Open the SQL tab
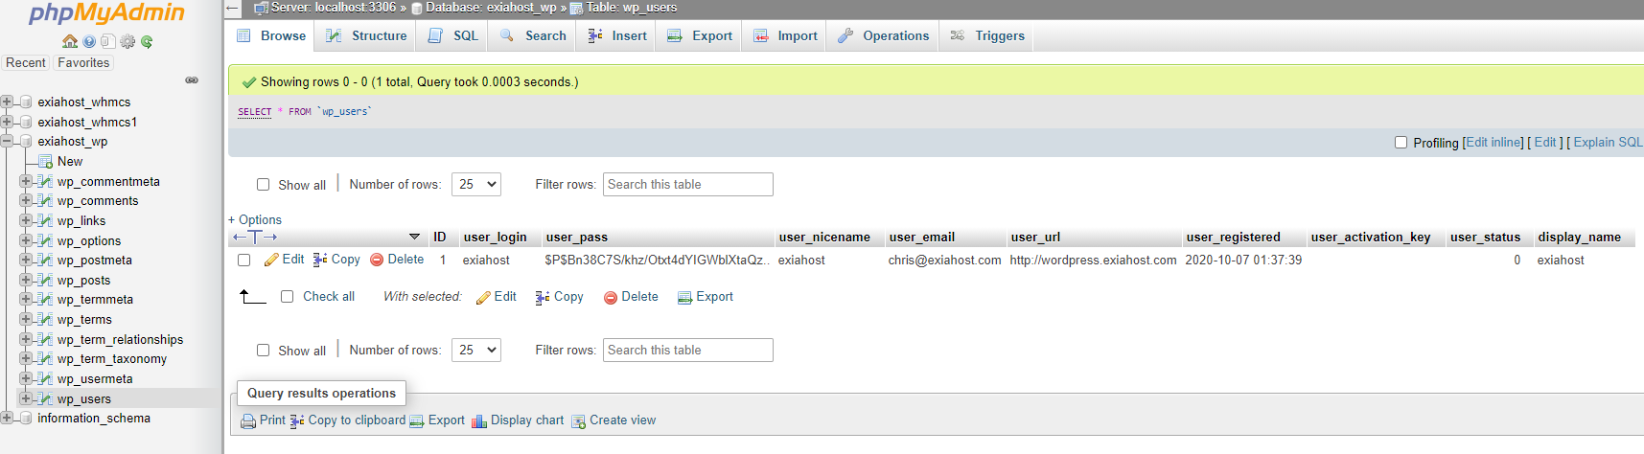Viewport: 1644px width, 454px height. coord(453,35)
